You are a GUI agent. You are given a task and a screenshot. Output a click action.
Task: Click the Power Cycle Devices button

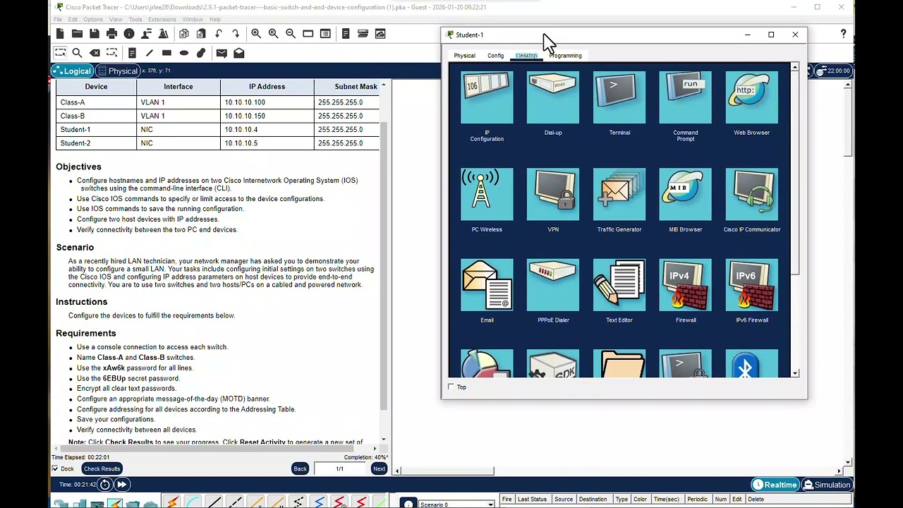(x=105, y=484)
